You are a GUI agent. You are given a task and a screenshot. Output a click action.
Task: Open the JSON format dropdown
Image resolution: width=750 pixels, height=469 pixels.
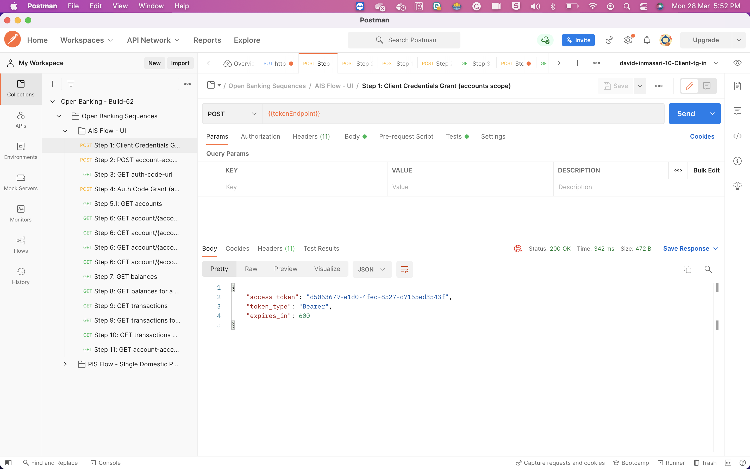[372, 269]
